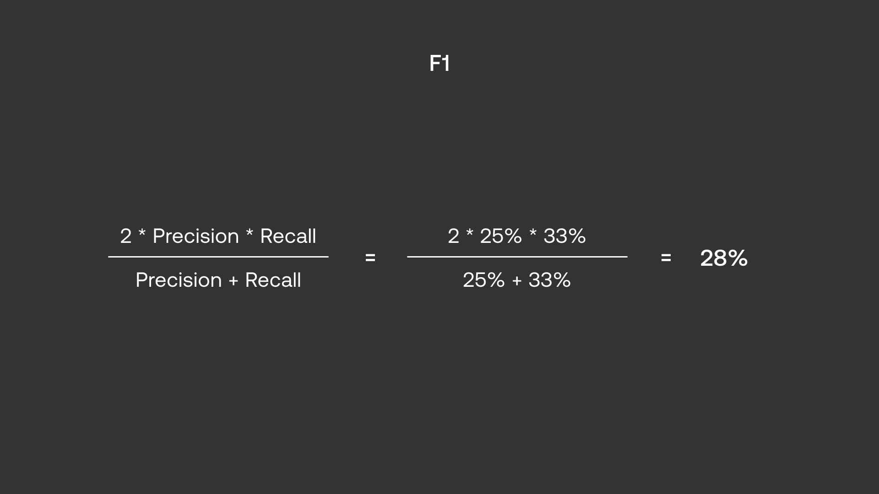The width and height of the screenshot is (879, 494).
Task: Click the equals sign before 28%
Action: [666, 258]
